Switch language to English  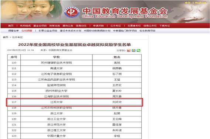(x=200, y=3)
